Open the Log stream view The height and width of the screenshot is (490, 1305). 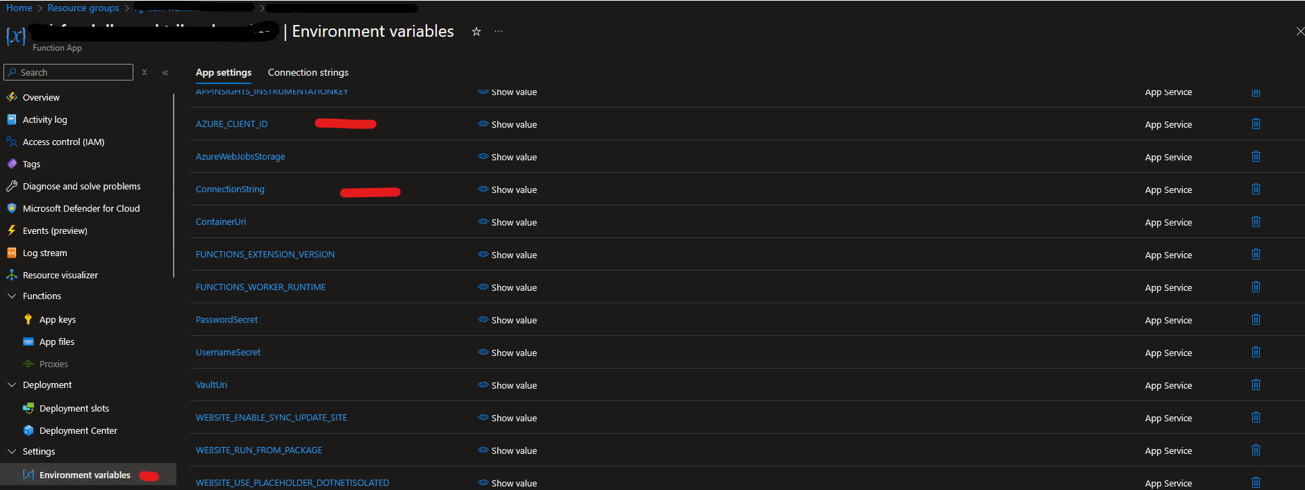(44, 253)
